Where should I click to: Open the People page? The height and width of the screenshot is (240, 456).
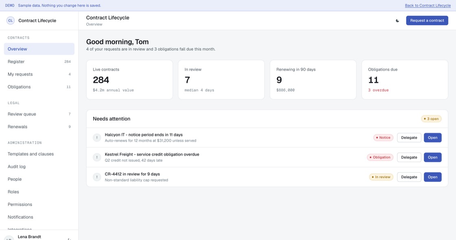39,179
